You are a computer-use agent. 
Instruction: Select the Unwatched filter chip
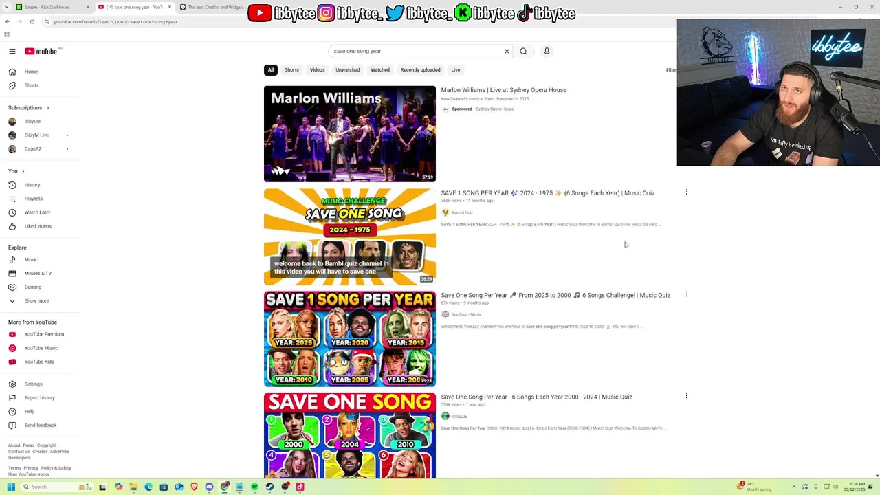348,70
